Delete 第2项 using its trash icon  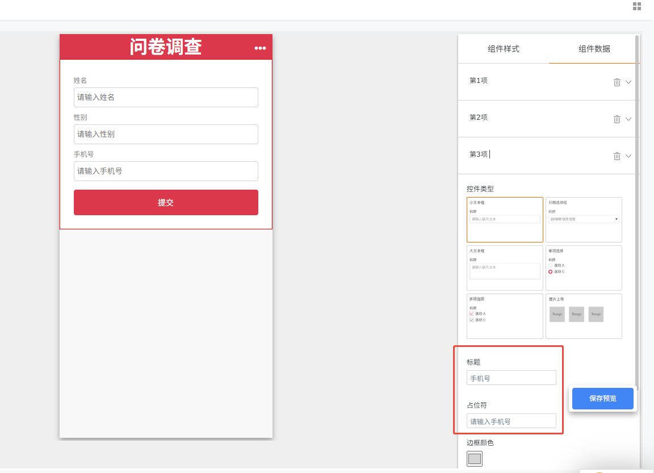pyautogui.click(x=617, y=119)
